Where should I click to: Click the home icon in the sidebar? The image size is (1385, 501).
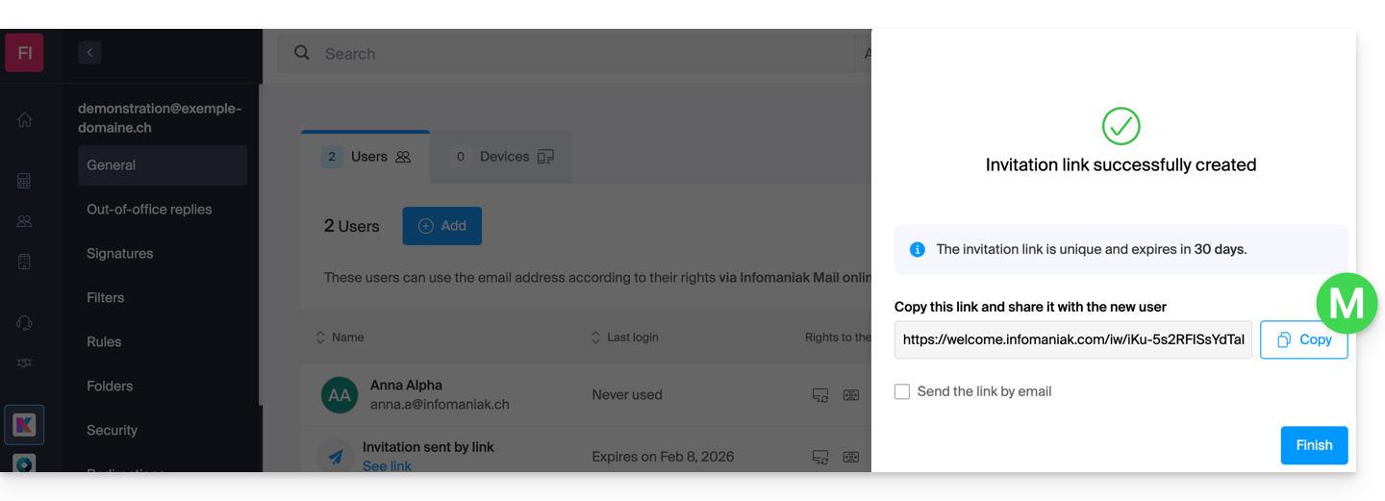(25, 120)
